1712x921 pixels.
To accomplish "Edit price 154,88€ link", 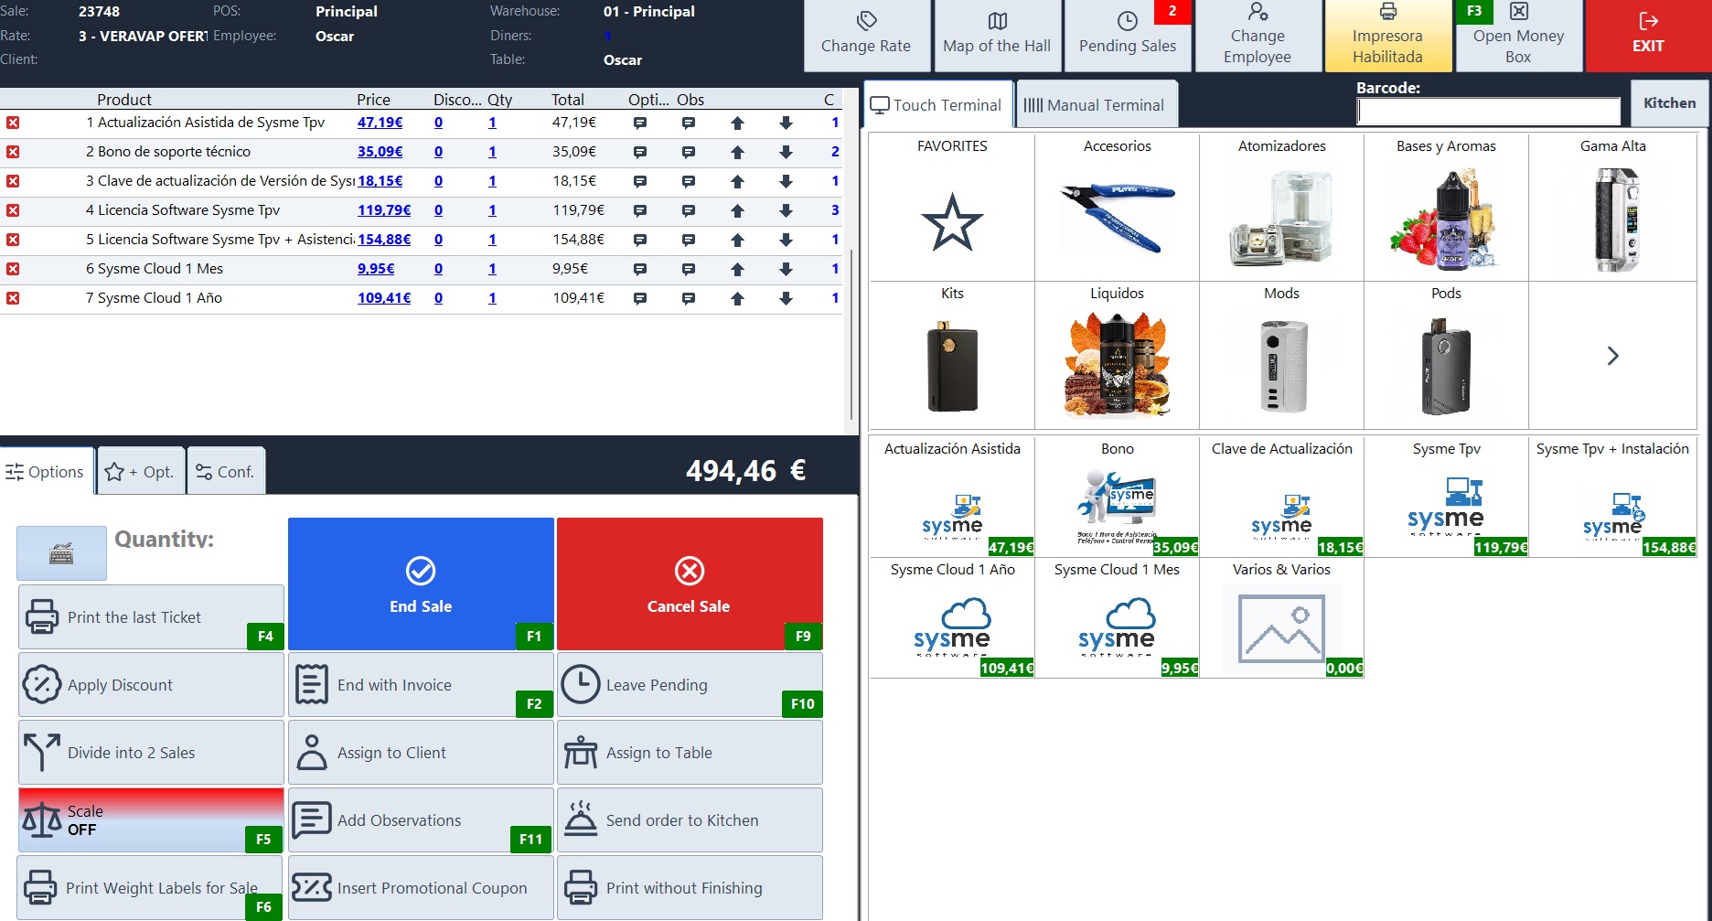I will [x=384, y=240].
